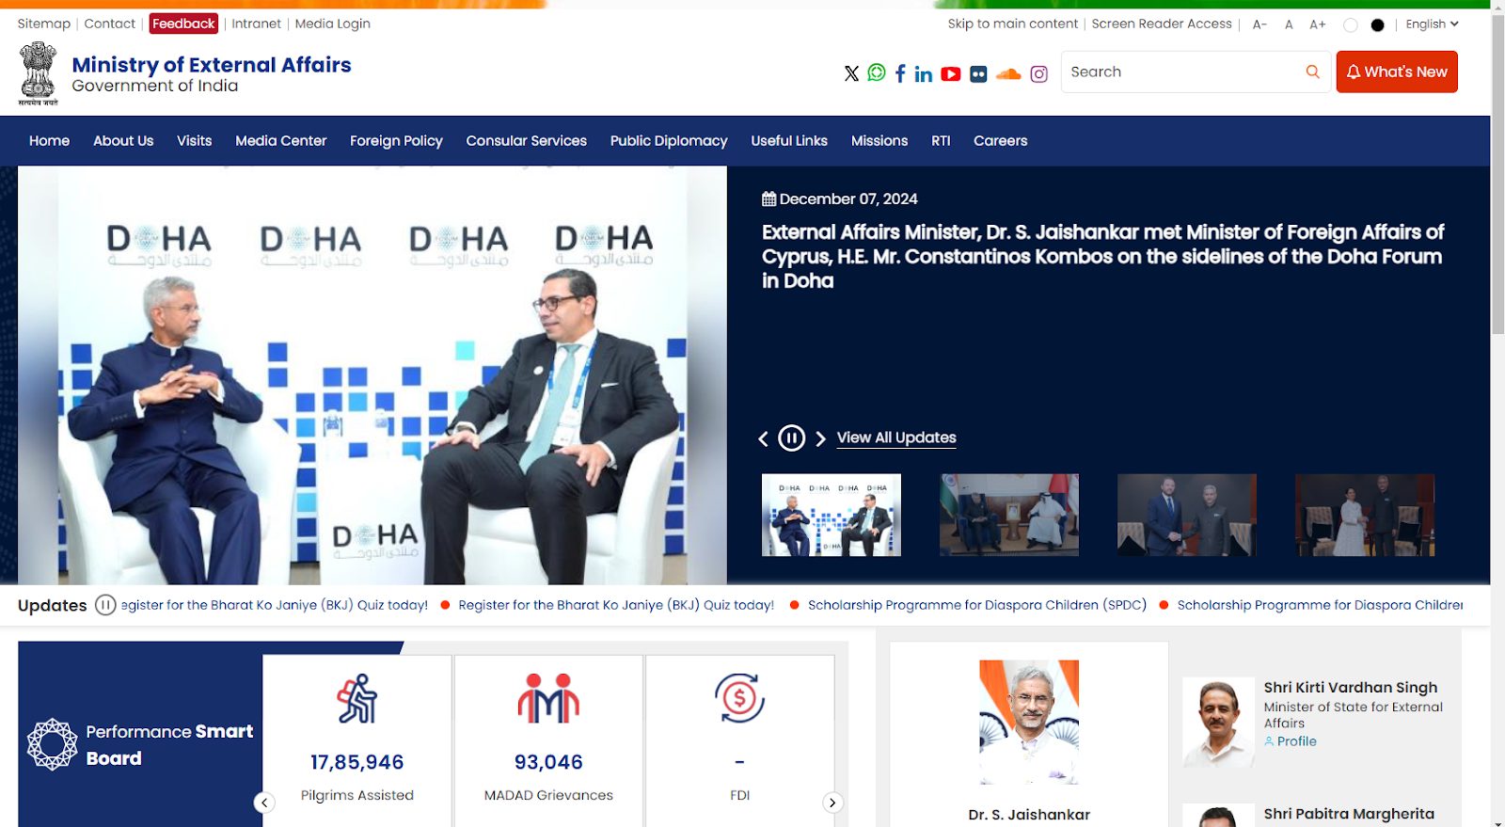The height and width of the screenshot is (827, 1505).
Task: Open the About Us menu
Action: click(123, 141)
